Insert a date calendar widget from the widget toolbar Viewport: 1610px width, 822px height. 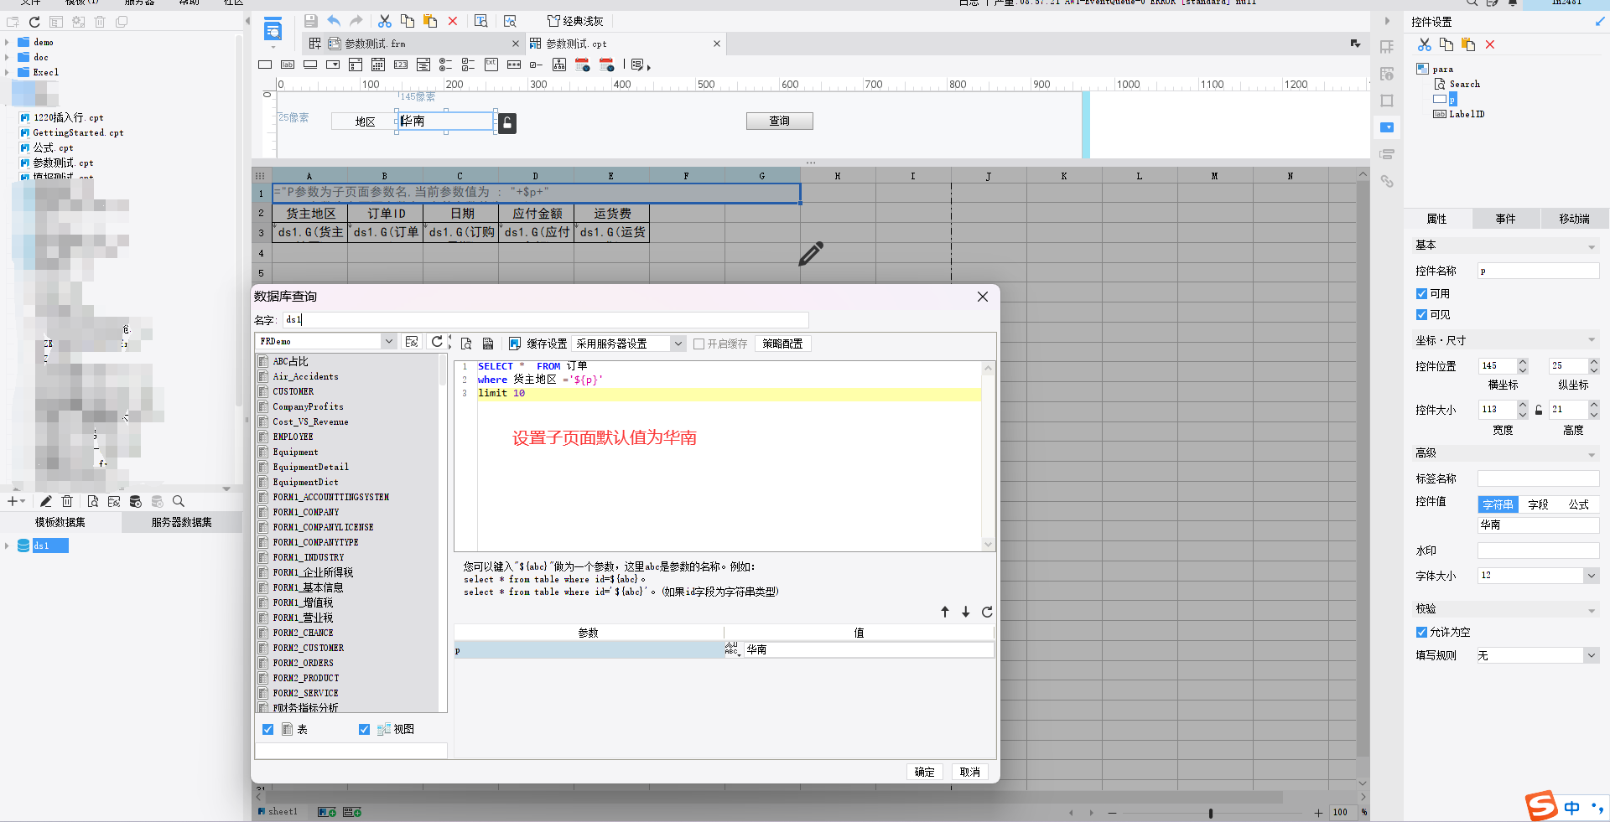click(x=378, y=65)
